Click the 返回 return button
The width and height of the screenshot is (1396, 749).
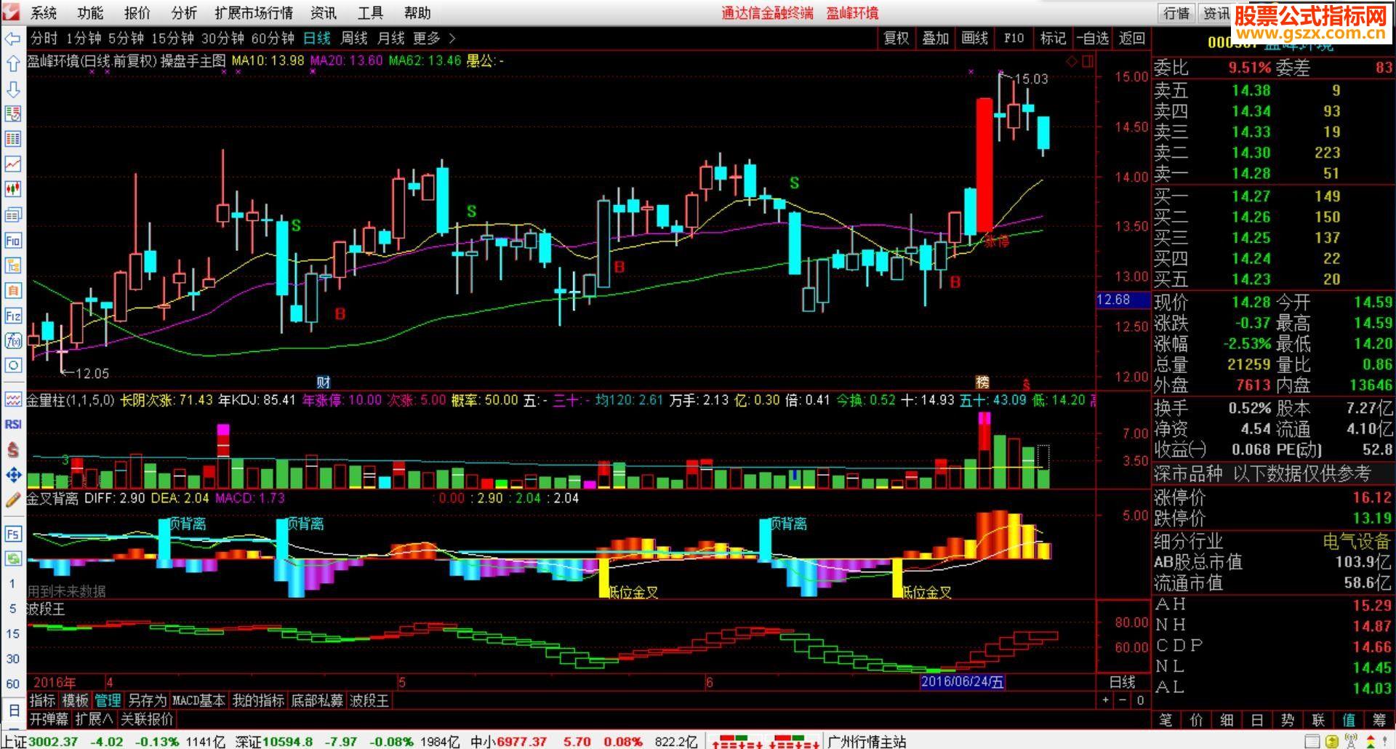[1132, 39]
